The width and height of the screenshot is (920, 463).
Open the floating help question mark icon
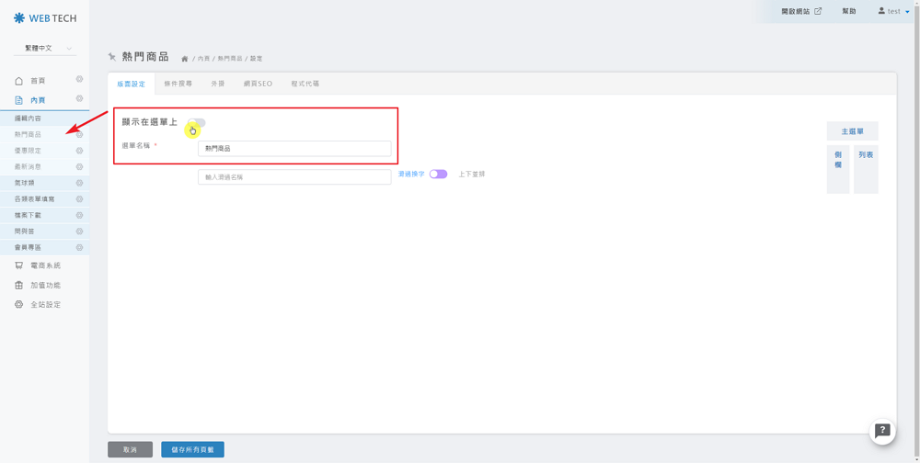(x=882, y=431)
